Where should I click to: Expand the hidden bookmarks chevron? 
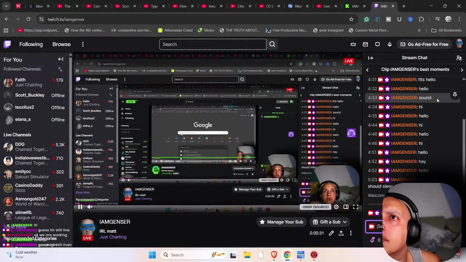[419, 30]
